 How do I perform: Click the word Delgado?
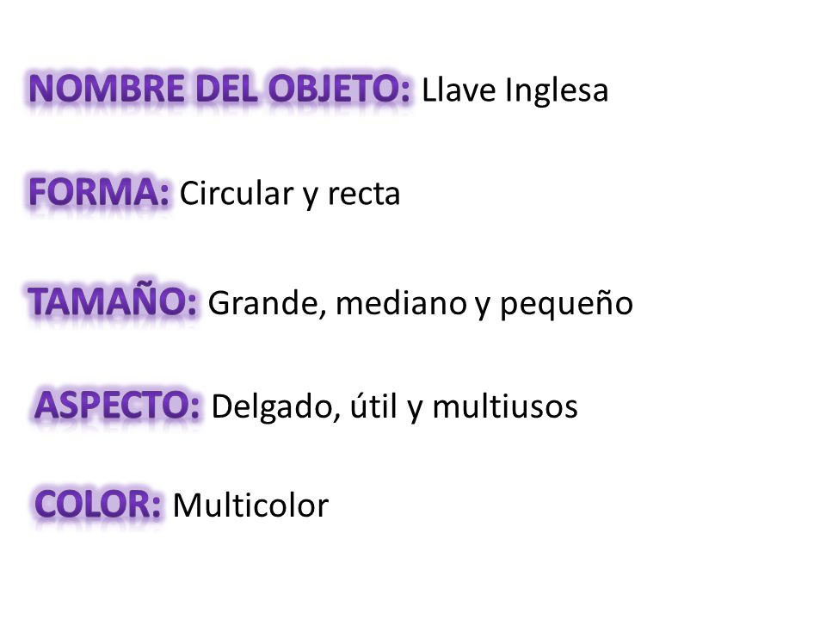coord(273,407)
